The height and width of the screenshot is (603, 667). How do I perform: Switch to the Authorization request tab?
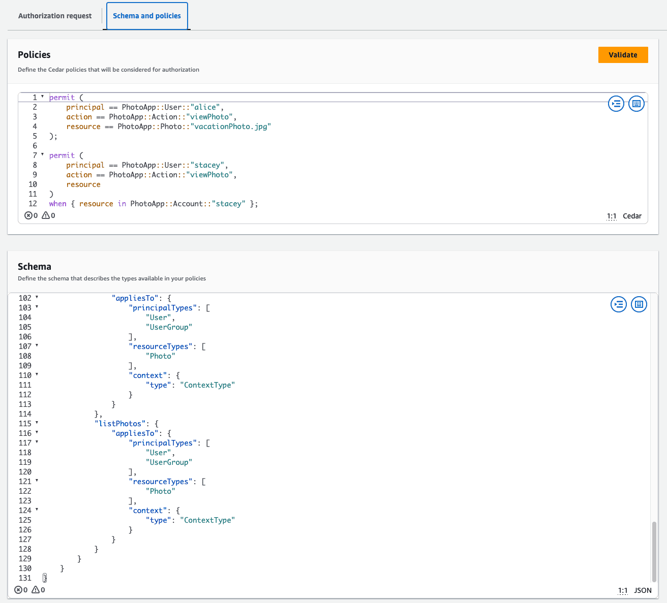54,16
